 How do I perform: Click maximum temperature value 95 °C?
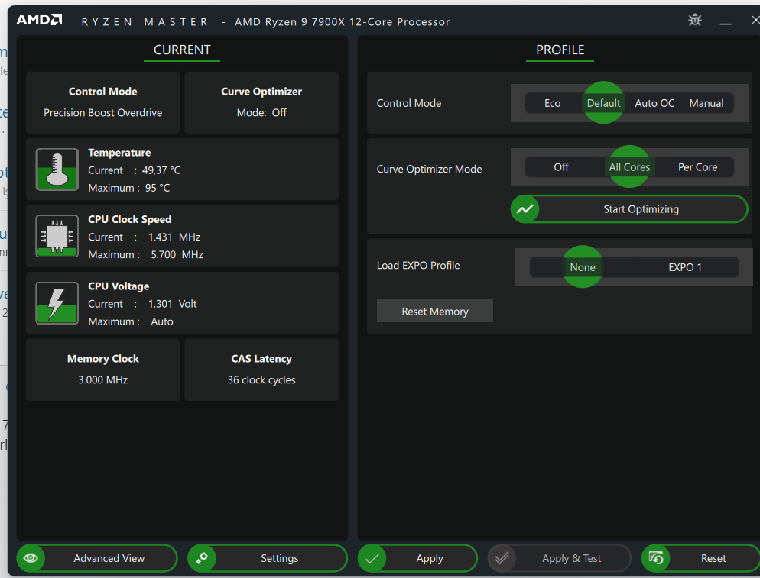(x=158, y=188)
